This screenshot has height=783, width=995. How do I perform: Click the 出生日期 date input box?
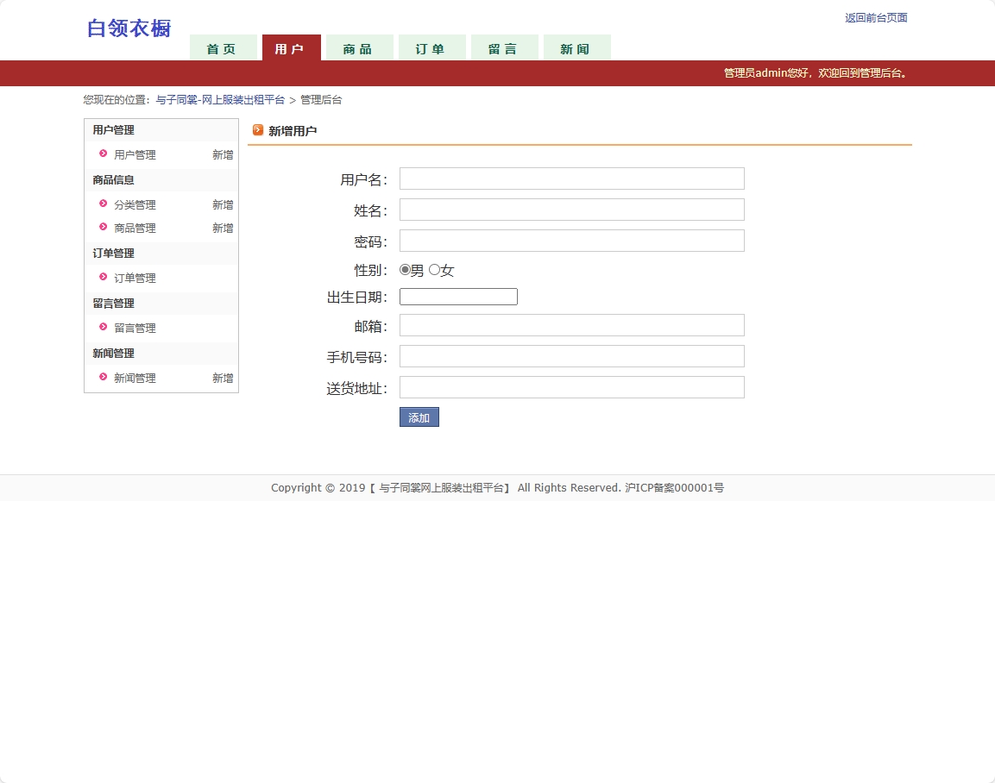coord(458,296)
